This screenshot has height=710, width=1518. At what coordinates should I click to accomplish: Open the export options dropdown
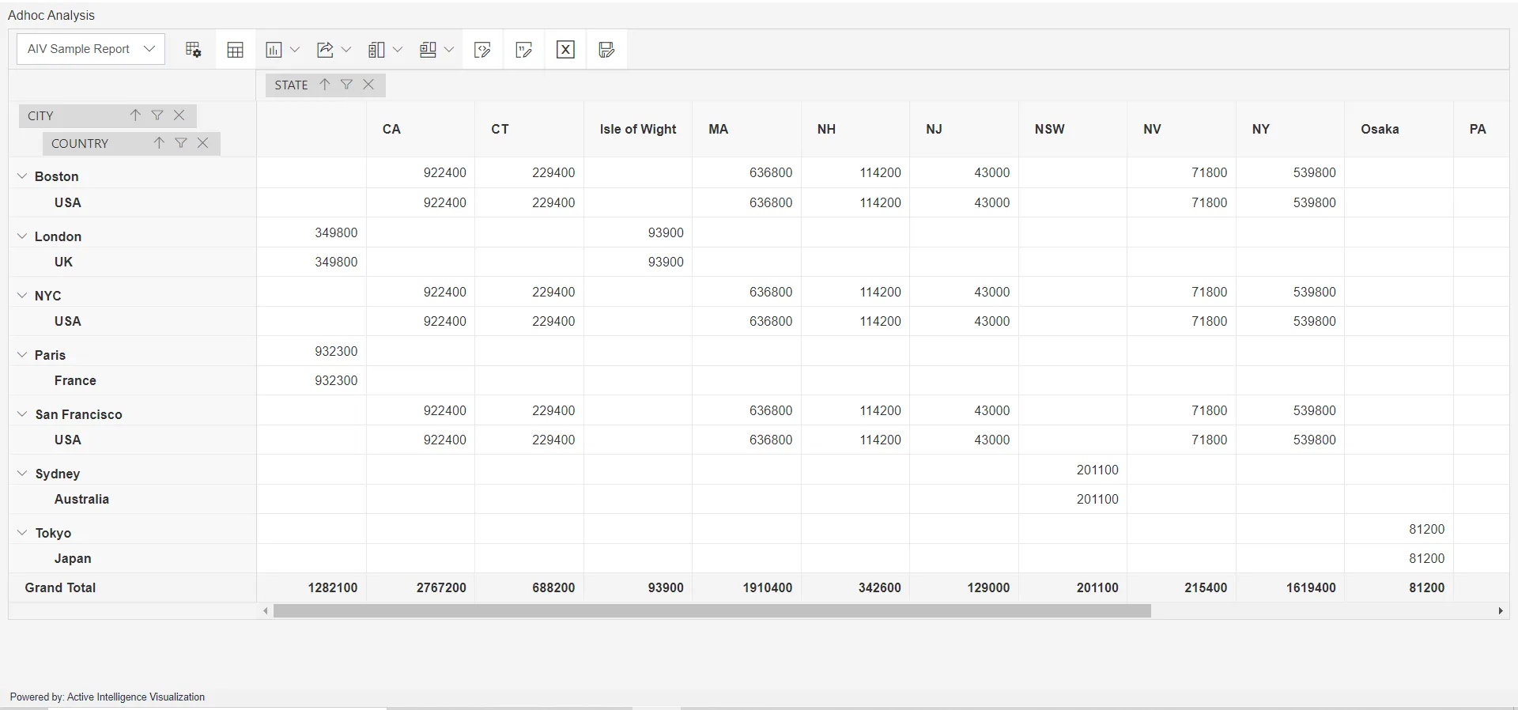click(x=334, y=50)
